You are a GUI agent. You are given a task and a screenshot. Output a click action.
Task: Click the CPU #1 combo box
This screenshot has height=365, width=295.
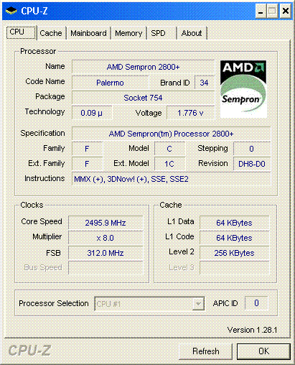pos(149,304)
